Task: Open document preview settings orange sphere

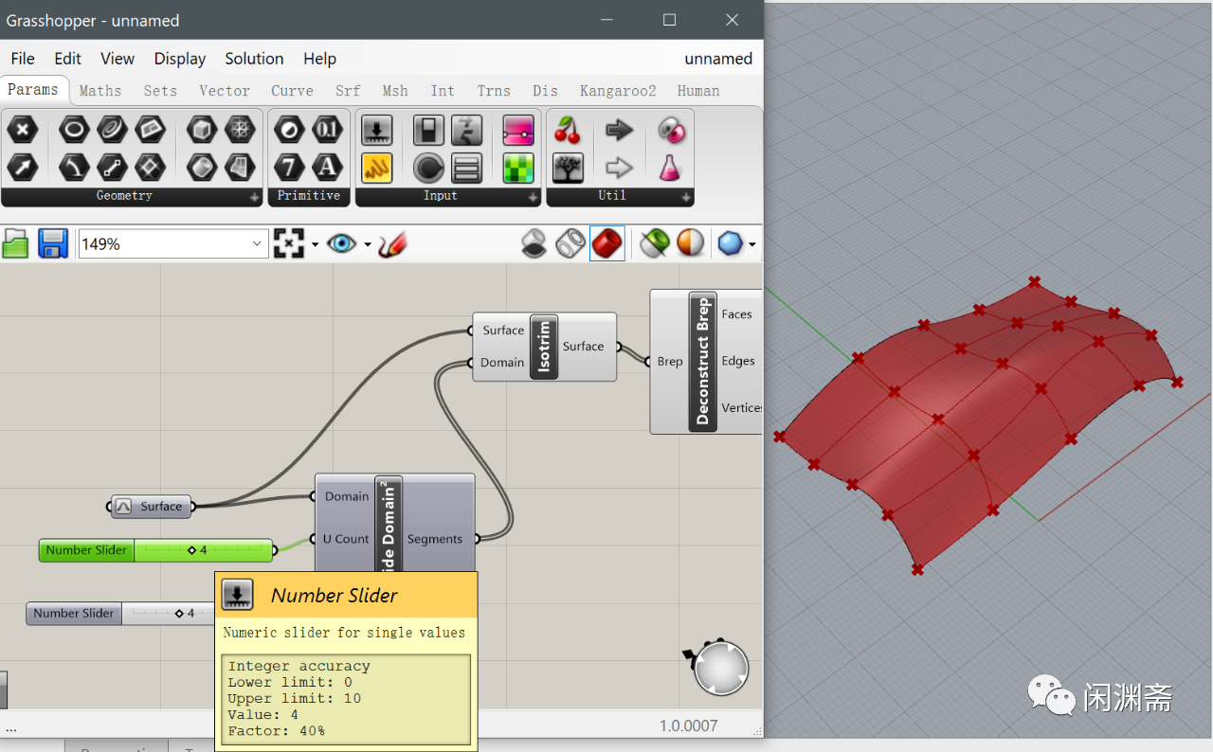Action: coord(690,243)
